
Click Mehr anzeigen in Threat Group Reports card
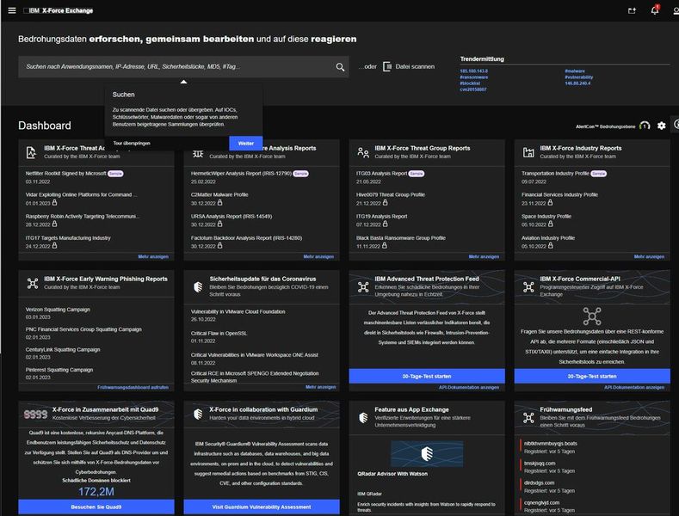pyautogui.click(x=484, y=256)
